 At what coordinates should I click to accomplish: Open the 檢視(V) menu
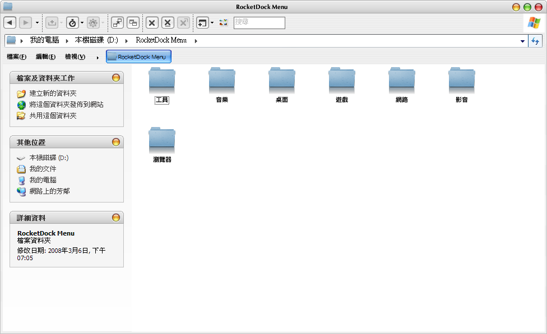click(75, 57)
